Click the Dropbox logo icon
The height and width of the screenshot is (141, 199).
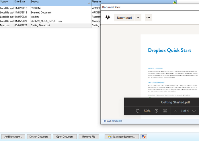[108, 17]
